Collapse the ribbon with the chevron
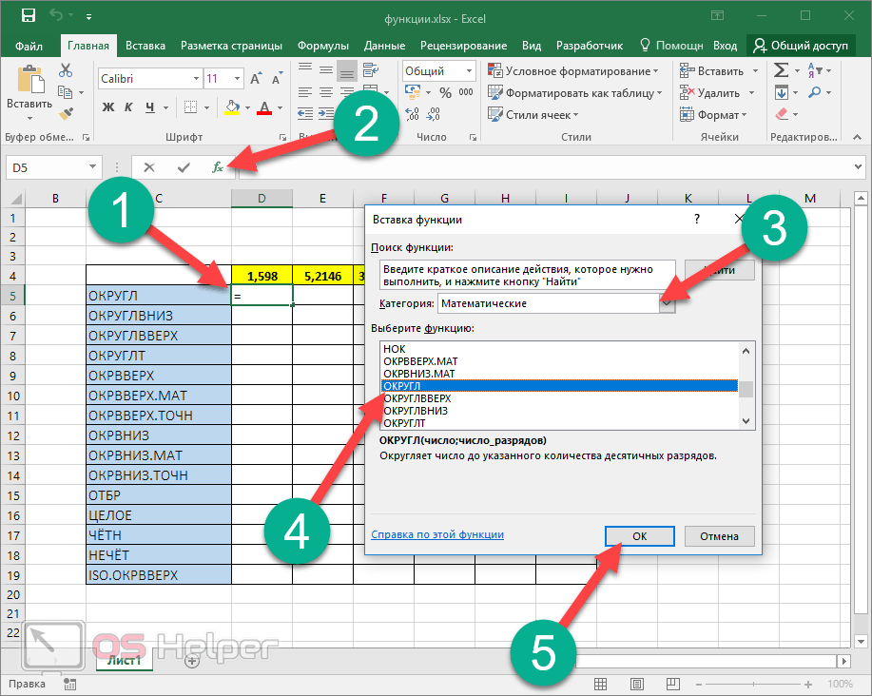Image resolution: width=872 pixels, height=696 pixels. click(x=857, y=137)
